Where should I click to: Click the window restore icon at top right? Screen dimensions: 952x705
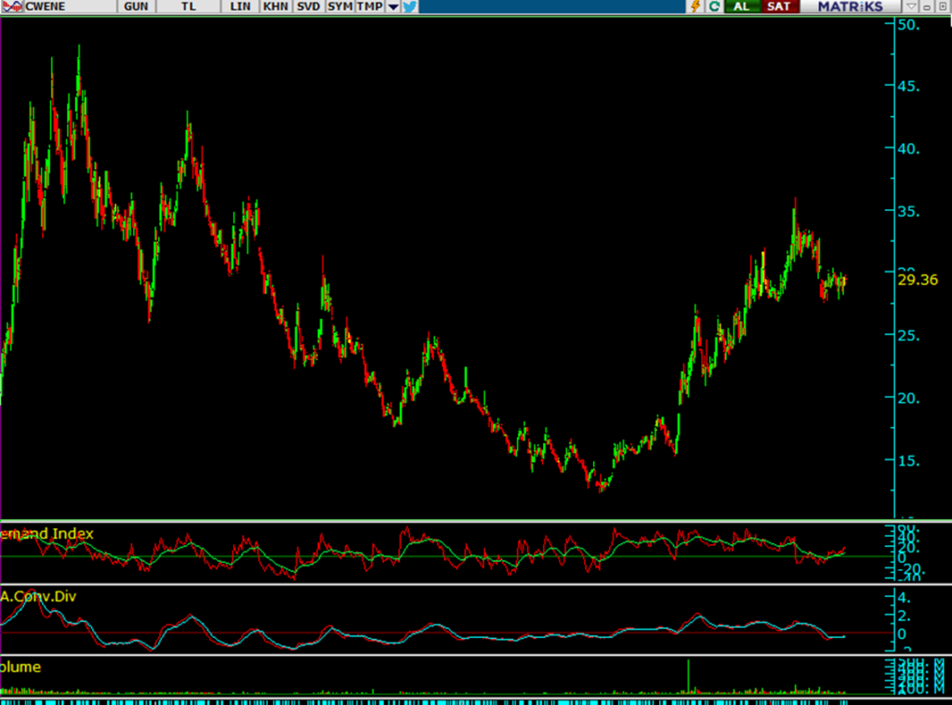click(942, 7)
